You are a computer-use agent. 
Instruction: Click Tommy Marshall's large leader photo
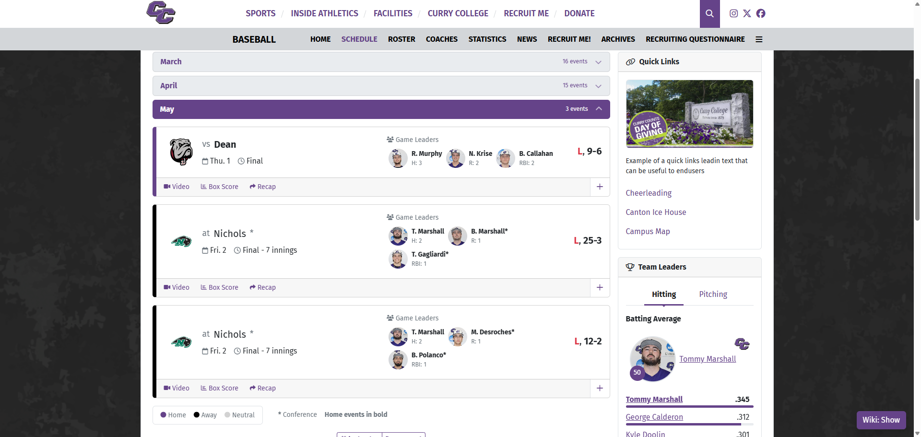(x=652, y=359)
